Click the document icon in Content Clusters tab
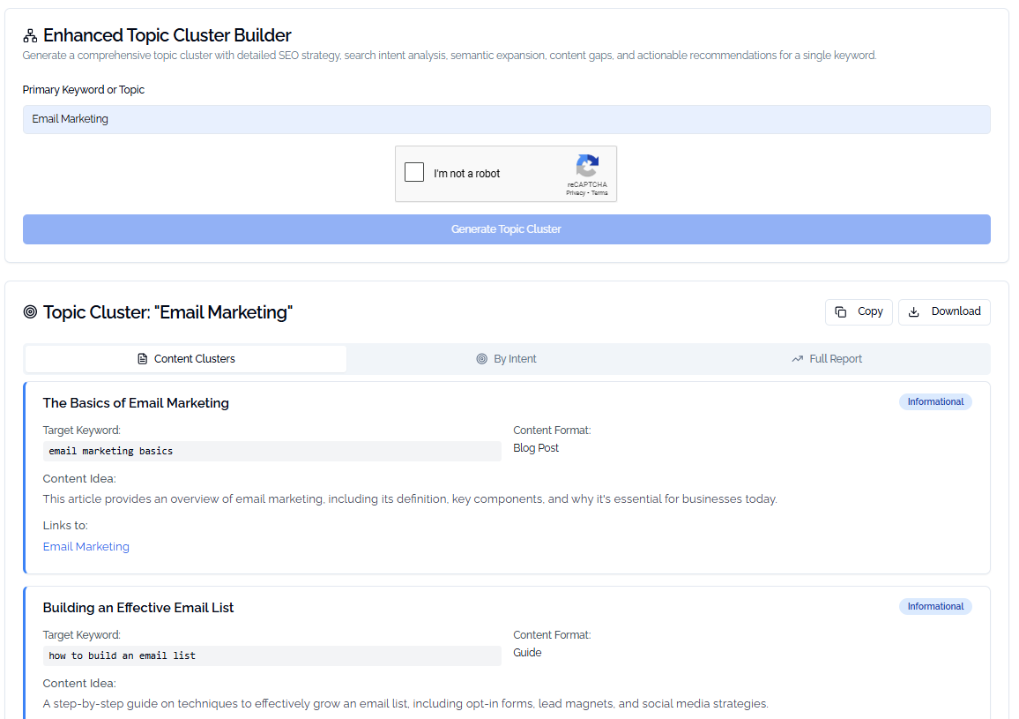The height and width of the screenshot is (719, 1019). (x=142, y=359)
